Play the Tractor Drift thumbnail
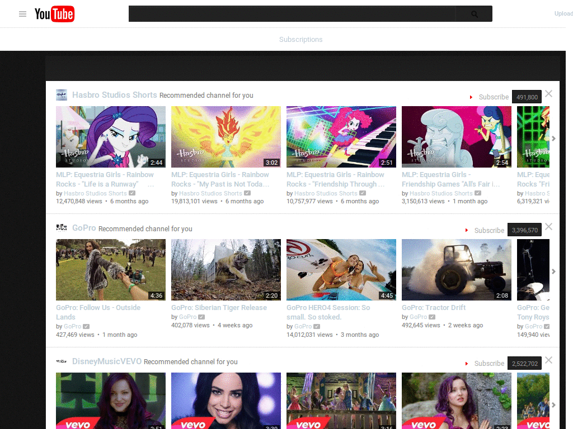573x429 pixels. point(457,270)
